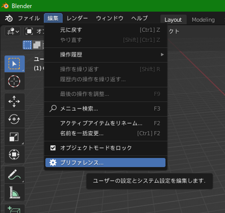Expand the 操作履歴 submenu
The height and width of the screenshot is (213, 225).
tap(105, 55)
